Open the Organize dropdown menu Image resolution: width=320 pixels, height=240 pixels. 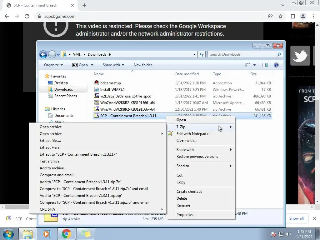(x=53, y=65)
